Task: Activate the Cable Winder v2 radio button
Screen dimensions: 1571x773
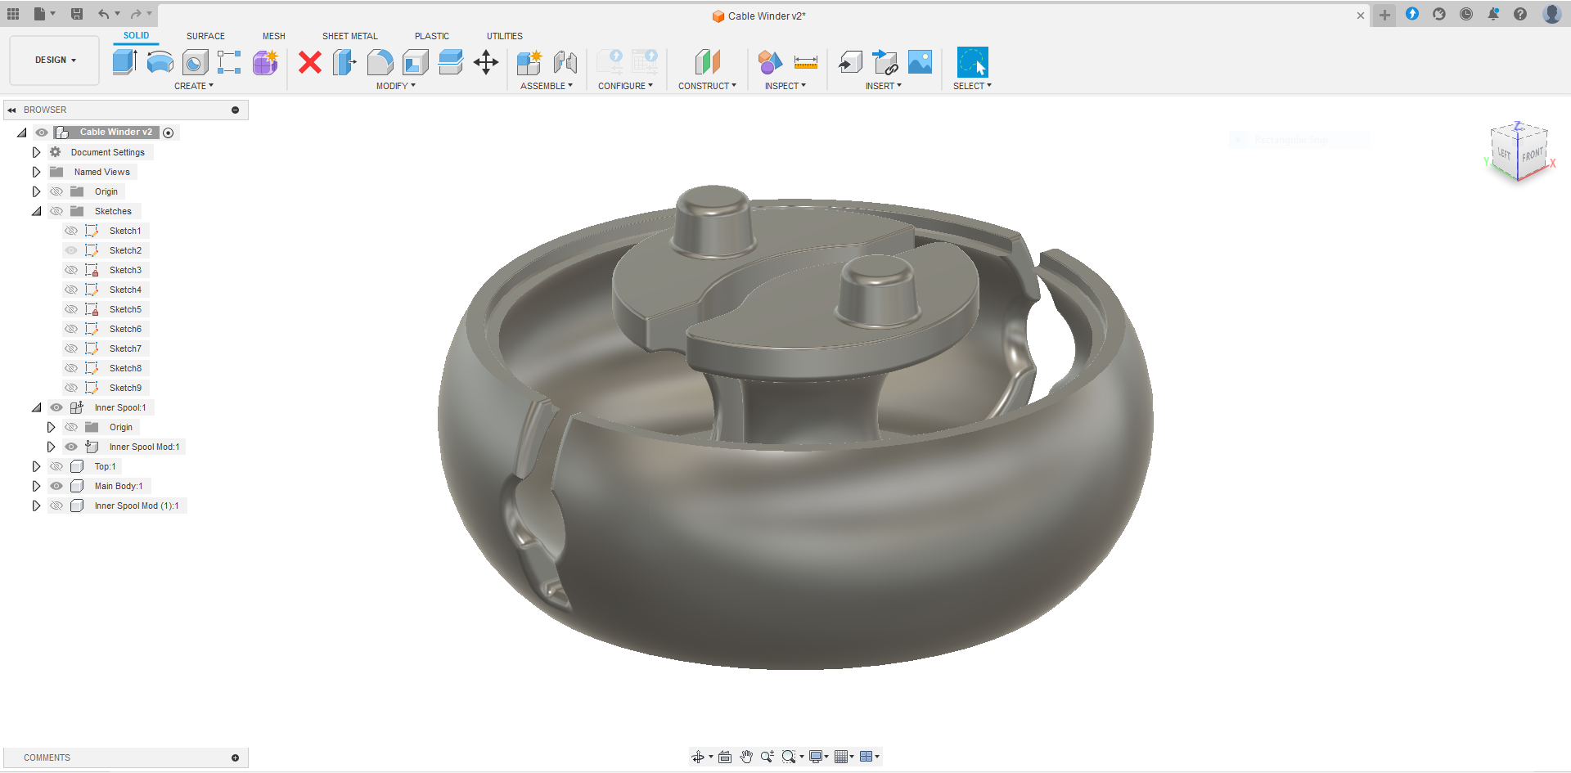Action: tap(169, 133)
